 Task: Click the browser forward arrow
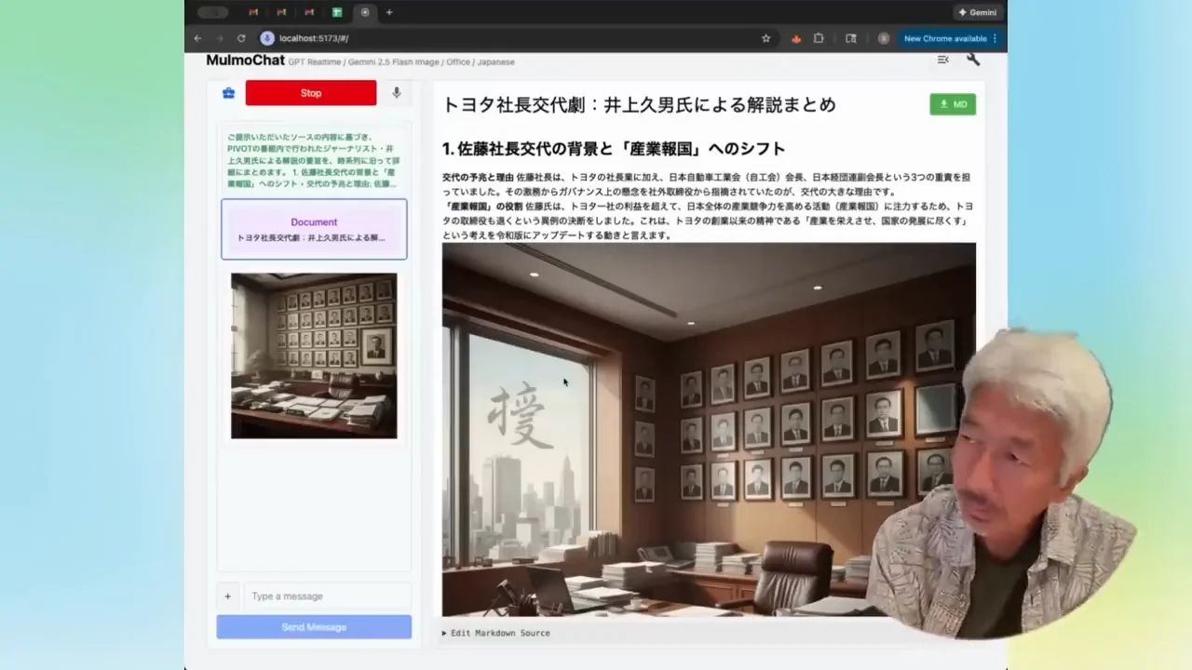pos(220,38)
